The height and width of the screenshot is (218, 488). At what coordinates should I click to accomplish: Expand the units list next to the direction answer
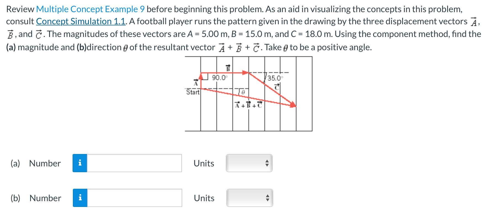point(249,198)
